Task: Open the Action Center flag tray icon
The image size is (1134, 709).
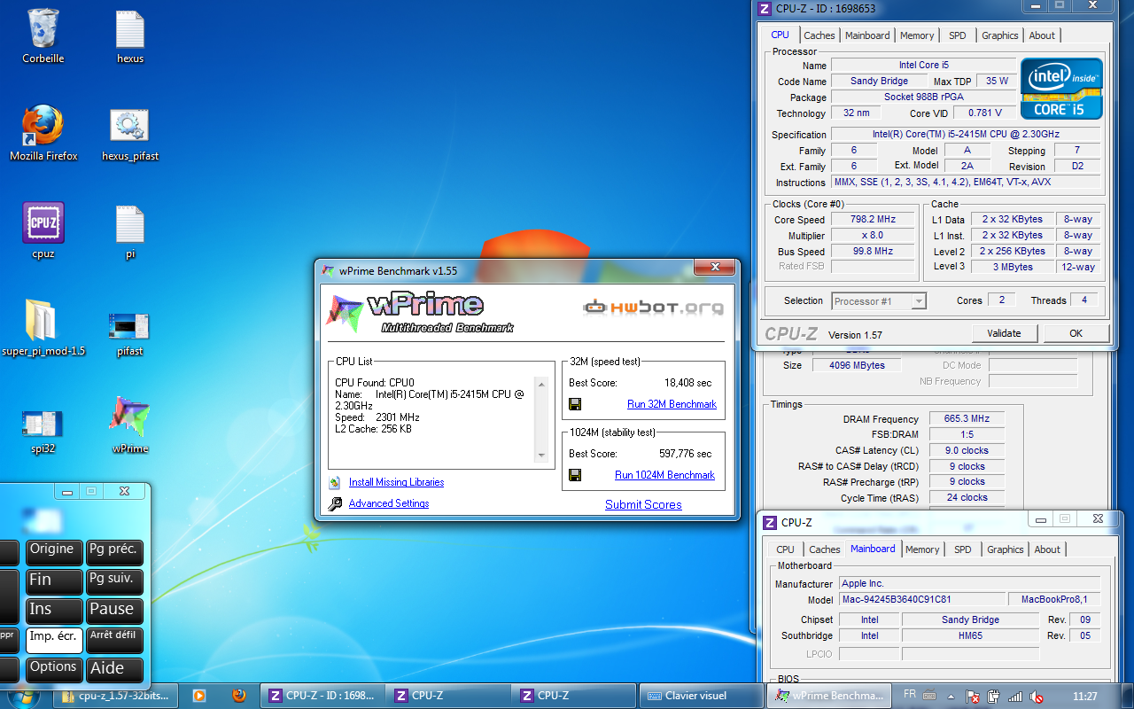Action: point(972,697)
